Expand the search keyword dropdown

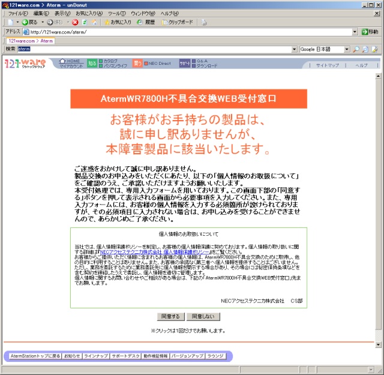coord(295,49)
